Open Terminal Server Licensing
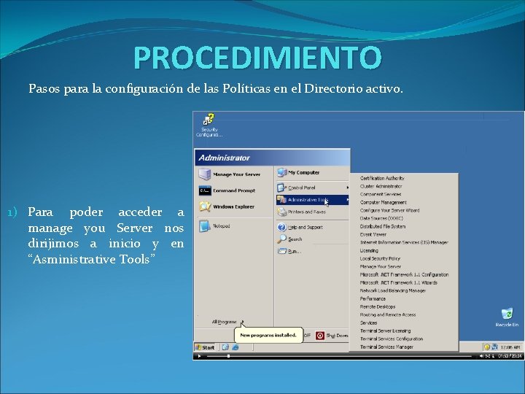 (x=385, y=331)
